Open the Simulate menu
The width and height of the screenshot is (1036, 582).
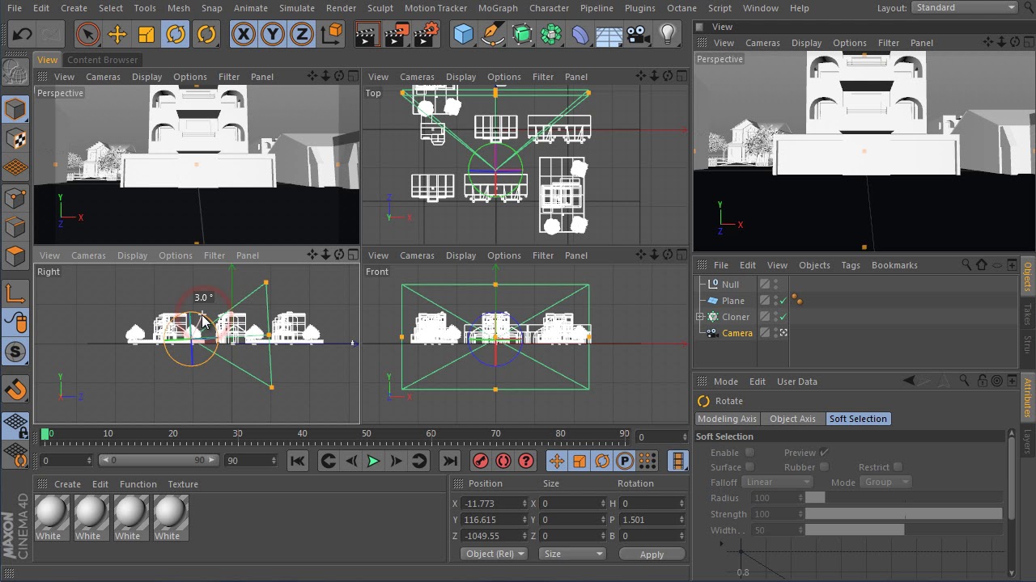[x=297, y=8]
